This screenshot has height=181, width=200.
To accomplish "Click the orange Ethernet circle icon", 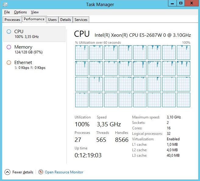I will tap(9, 63).
